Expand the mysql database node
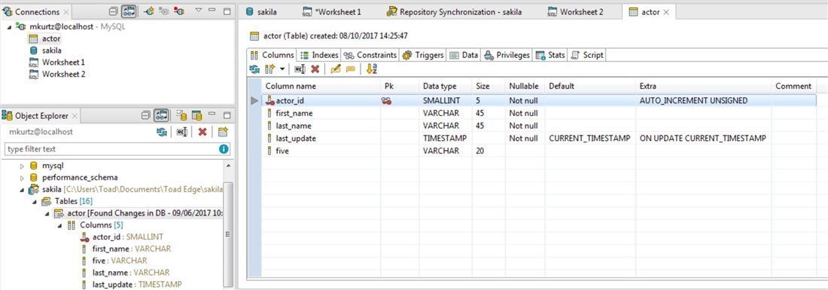The width and height of the screenshot is (828, 290). point(22,166)
